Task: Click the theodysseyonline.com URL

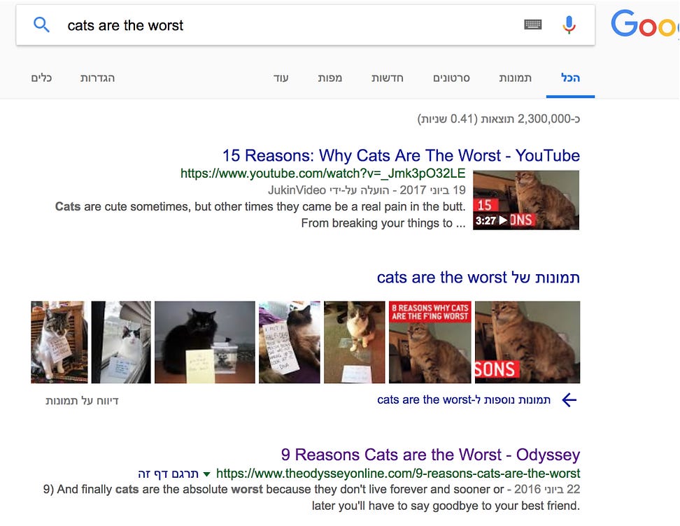Action: (x=398, y=473)
